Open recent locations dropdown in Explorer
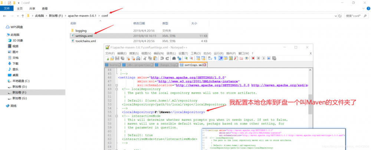Viewport: 371px width, 150px height. pyautogui.click(x=17, y=16)
